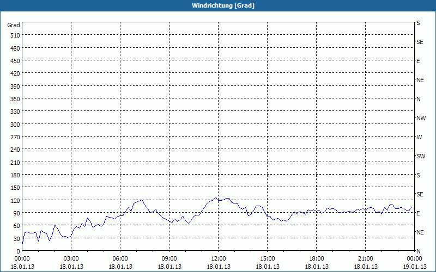Click the 21:00 time label
Viewport: 436px width, 272px height.
pos(365,259)
